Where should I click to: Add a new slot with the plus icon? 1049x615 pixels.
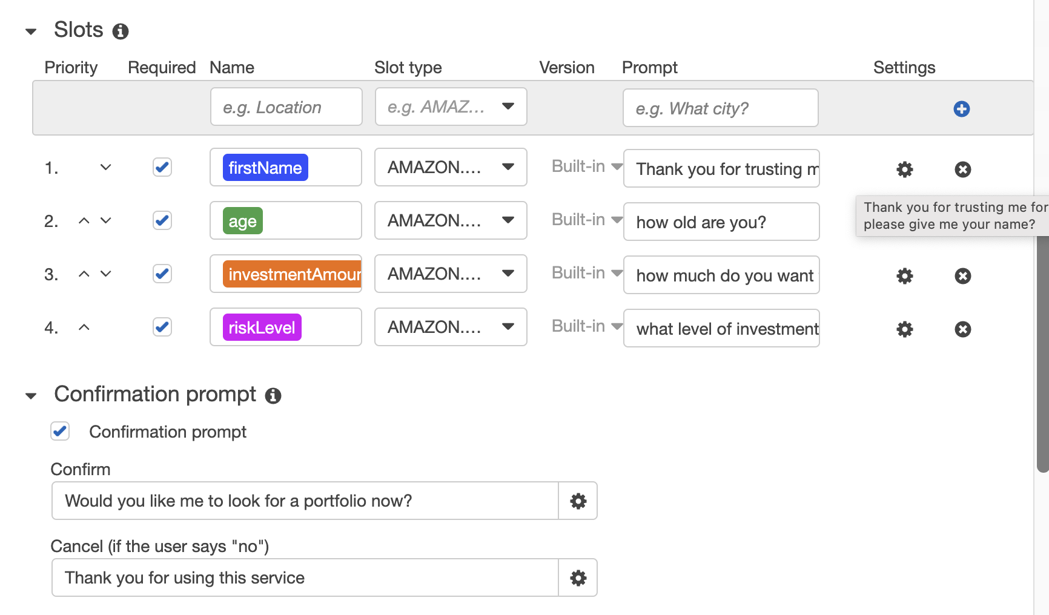click(961, 108)
